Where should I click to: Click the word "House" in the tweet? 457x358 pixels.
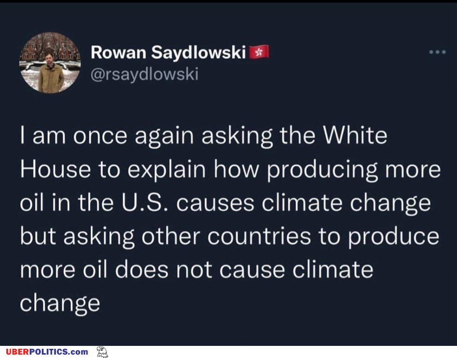coord(55,170)
